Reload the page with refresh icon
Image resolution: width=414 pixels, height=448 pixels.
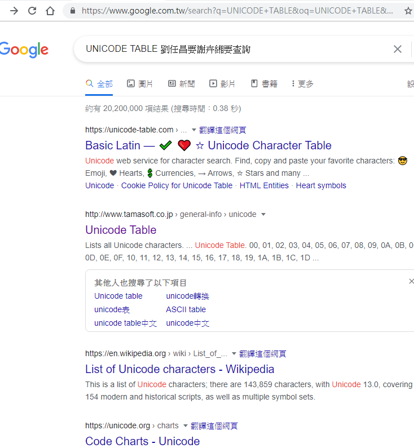tap(32, 11)
